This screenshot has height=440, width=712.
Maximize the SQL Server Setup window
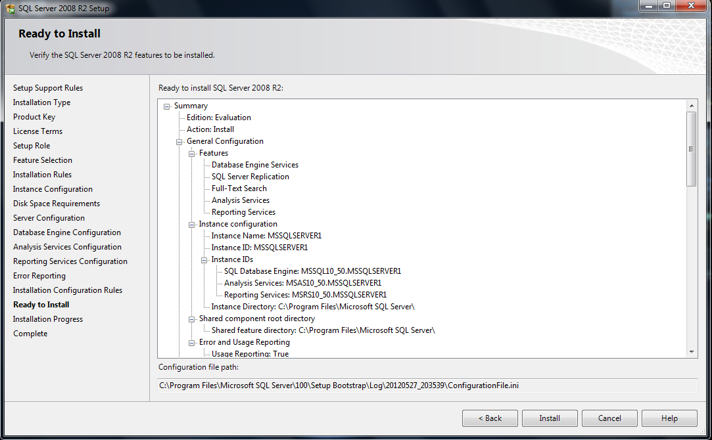(x=666, y=6)
